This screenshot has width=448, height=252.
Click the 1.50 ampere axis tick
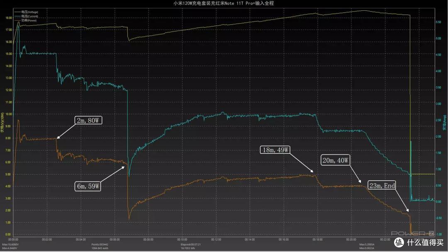(438, 153)
